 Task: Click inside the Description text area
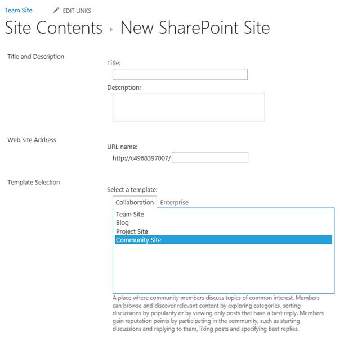tap(188, 107)
